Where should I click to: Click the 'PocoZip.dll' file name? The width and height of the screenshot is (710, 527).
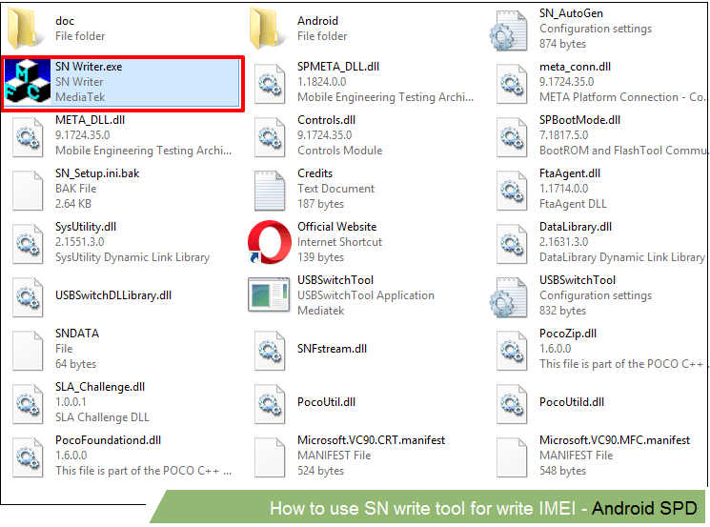568,334
